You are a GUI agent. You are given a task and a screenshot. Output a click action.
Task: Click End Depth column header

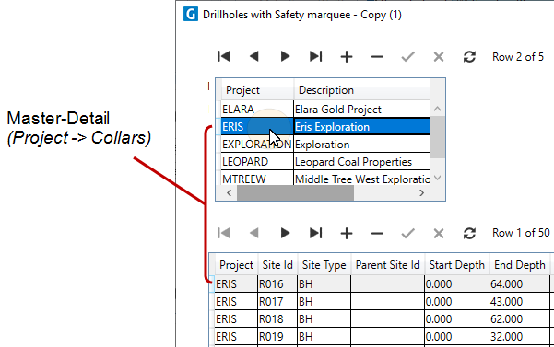point(520,265)
